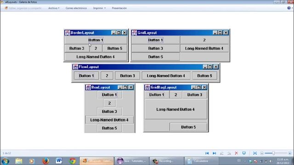
Task: Click the 2 button in the BoxLayout window
Action: [x=109, y=103]
